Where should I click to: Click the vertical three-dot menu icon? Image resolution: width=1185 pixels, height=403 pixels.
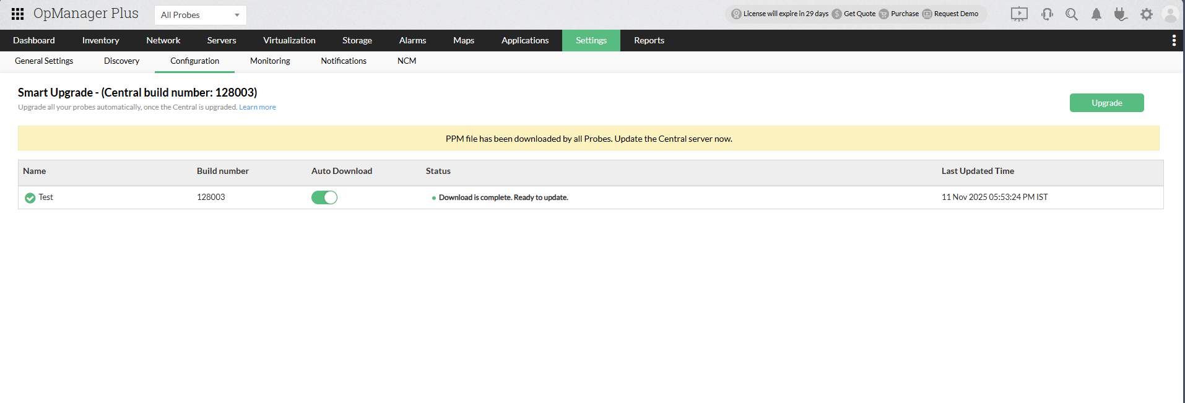(1174, 40)
